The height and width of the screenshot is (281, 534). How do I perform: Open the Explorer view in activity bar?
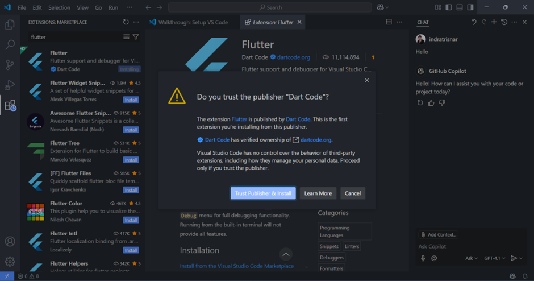(10, 24)
